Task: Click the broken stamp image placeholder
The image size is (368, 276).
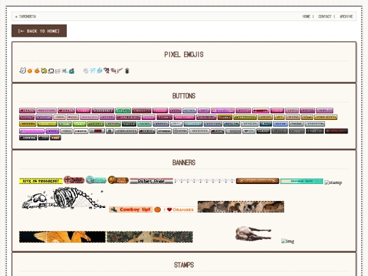Action: 333,183
